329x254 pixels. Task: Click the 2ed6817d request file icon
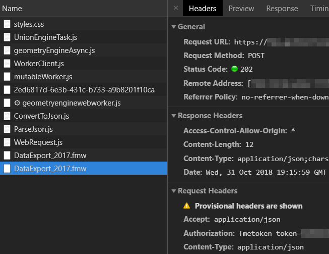coord(7,90)
